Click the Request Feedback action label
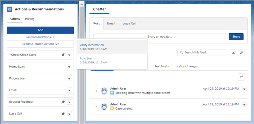254x124 pixels. (21, 102)
